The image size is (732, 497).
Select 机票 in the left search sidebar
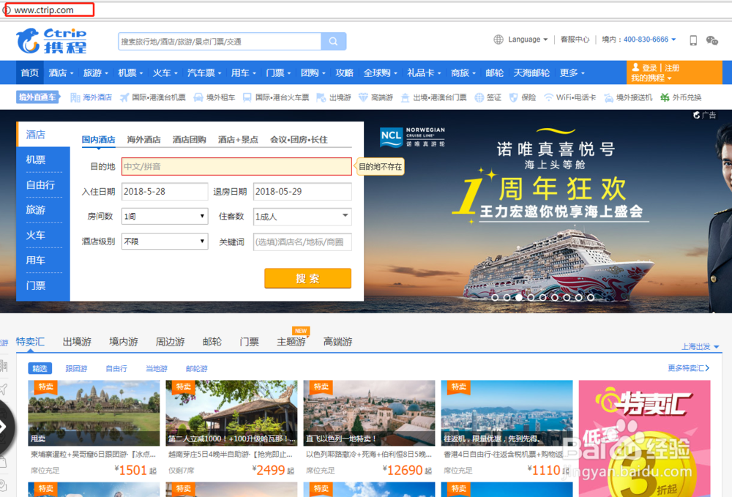[x=36, y=160]
